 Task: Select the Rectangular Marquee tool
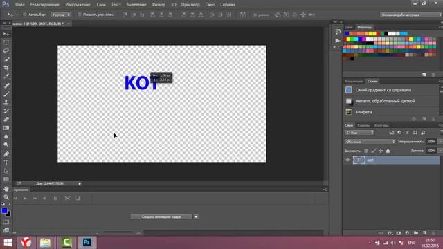[x=6, y=43]
